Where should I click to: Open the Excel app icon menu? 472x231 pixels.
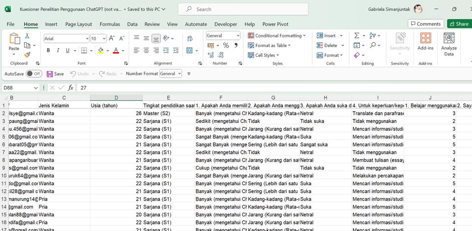click(8, 9)
